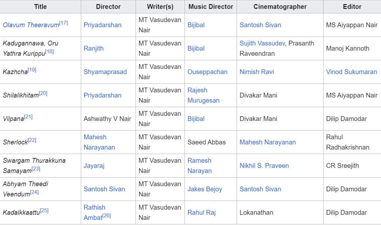The width and height of the screenshot is (381, 225).
Task: Open the Jayaraj director link
Action: pos(94,166)
